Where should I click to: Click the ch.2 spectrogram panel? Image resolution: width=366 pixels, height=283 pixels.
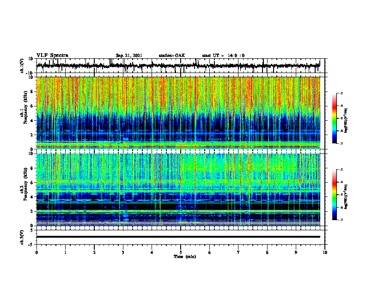point(178,190)
